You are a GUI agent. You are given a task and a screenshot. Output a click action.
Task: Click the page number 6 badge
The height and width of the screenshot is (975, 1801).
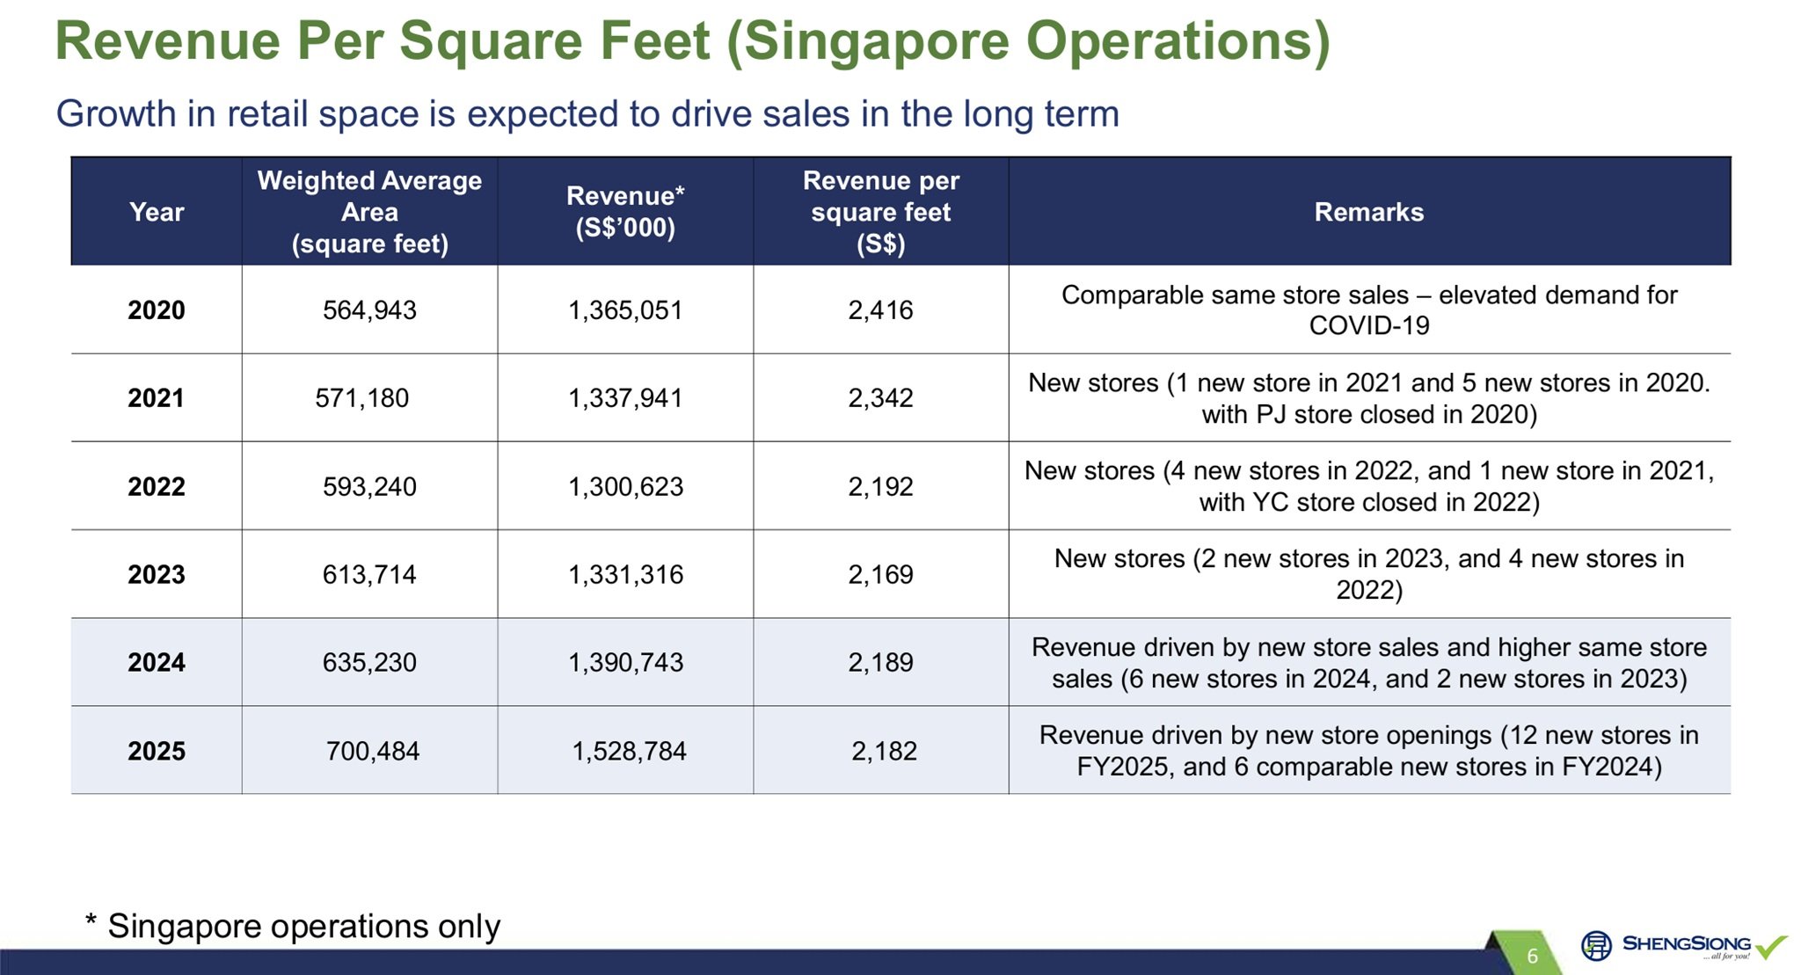tap(1532, 956)
